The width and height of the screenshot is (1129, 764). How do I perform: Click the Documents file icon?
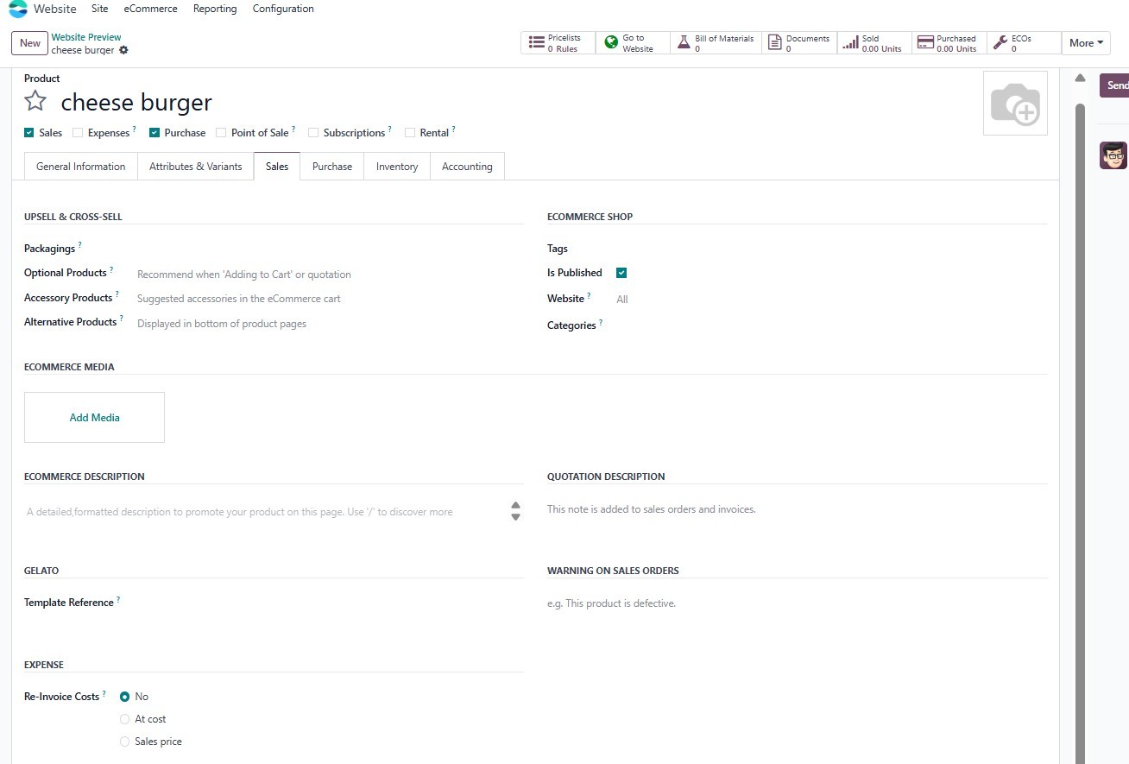tap(775, 42)
